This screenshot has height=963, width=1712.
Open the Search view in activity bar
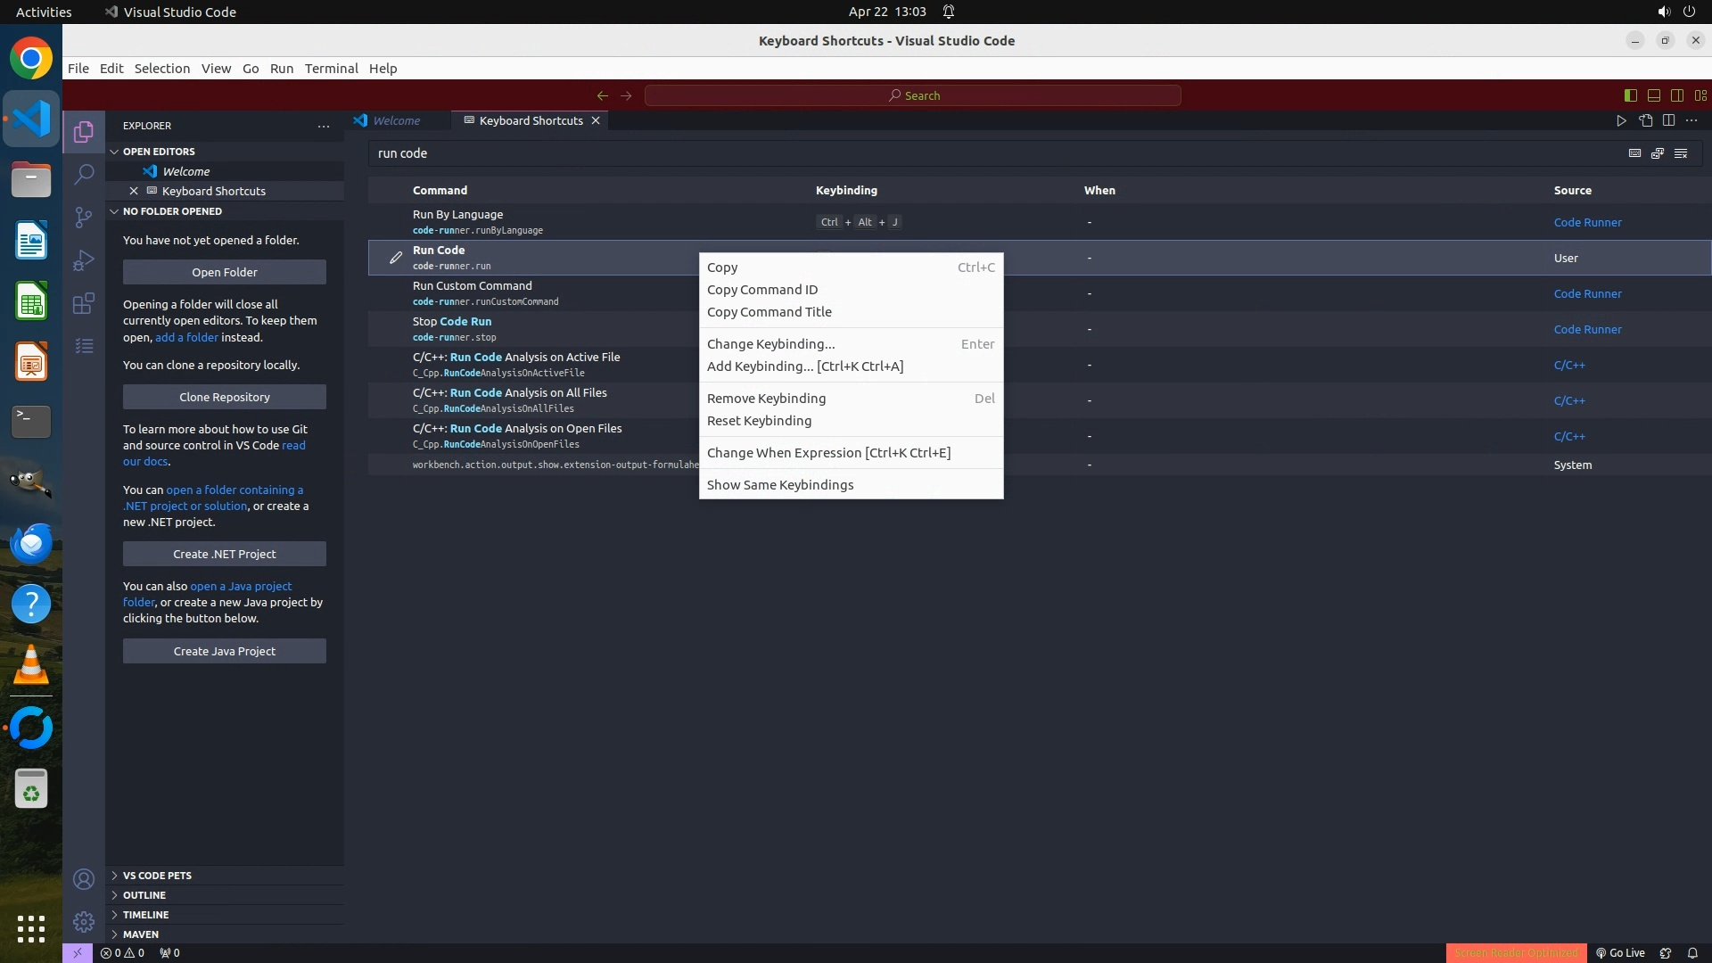(x=84, y=174)
